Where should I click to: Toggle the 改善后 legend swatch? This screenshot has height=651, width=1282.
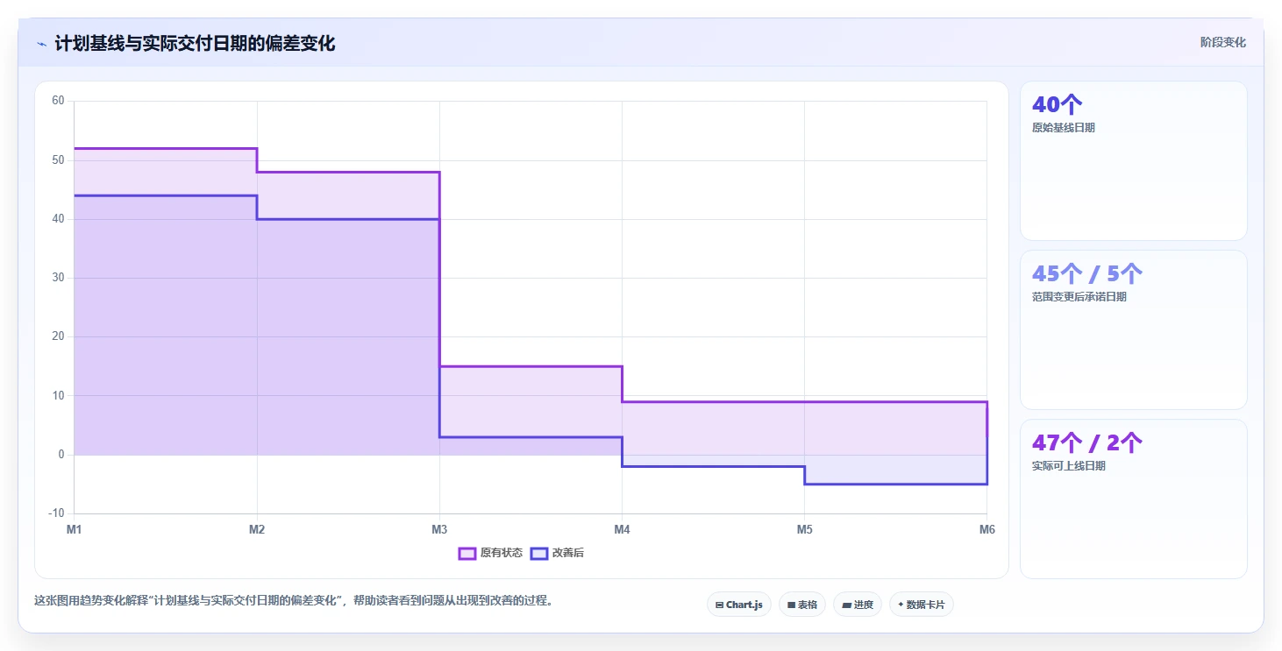click(x=539, y=553)
